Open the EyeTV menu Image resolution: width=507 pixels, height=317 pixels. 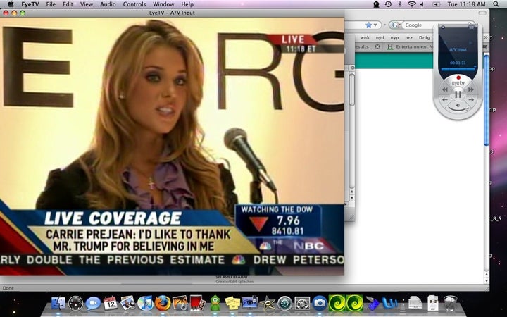click(x=30, y=4)
